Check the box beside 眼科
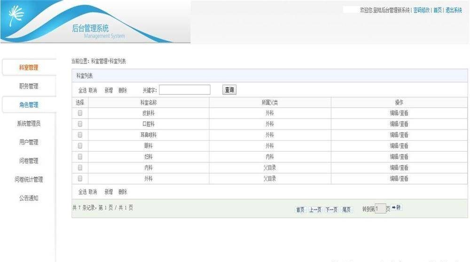Image resolution: width=470 pixels, height=262 pixels. point(80,145)
